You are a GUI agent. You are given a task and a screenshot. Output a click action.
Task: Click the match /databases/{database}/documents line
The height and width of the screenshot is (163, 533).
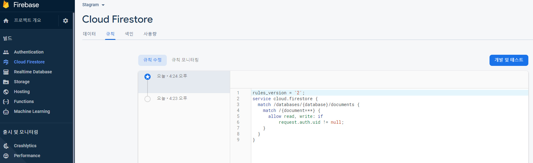(308, 105)
